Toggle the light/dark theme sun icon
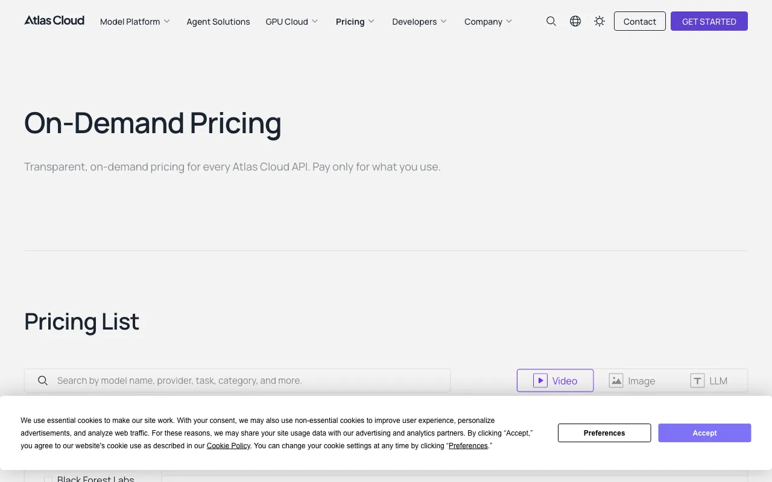 [600, 21]
